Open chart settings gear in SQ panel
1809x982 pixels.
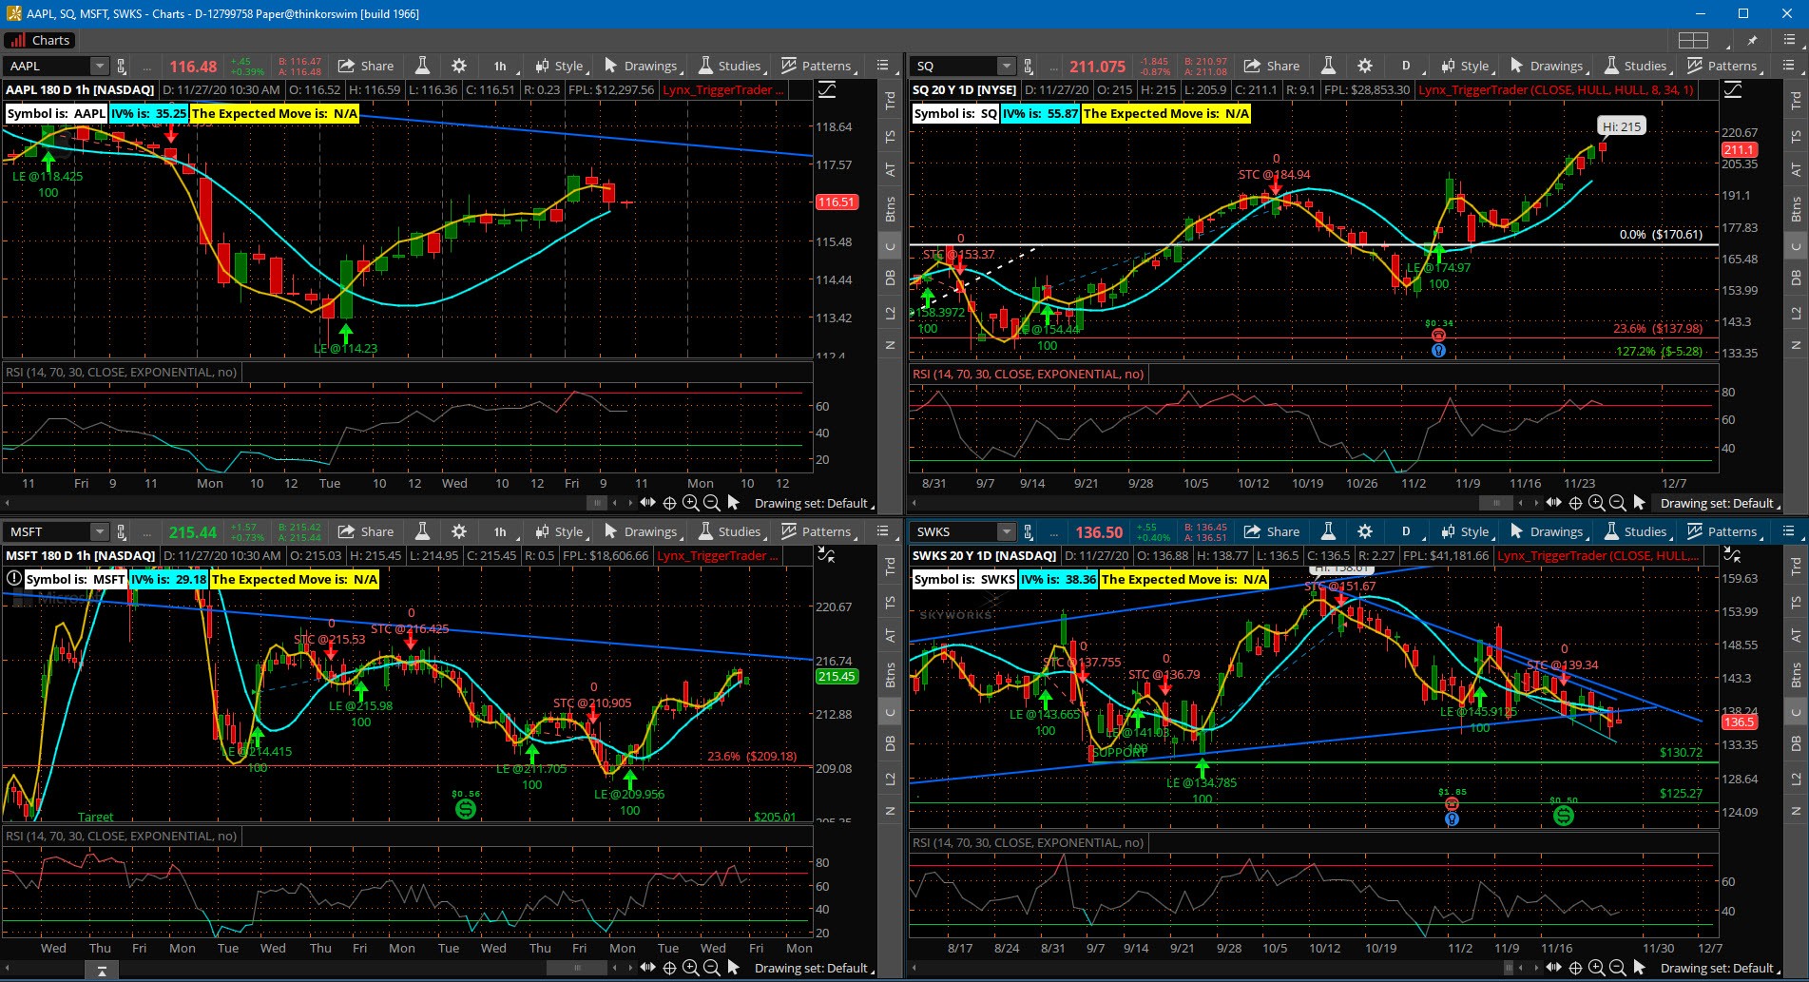coord(1365,66)
